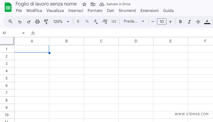The height and width of the screenshot is (122, 213).
Task: Star the document with star icon
Action: 84,4
